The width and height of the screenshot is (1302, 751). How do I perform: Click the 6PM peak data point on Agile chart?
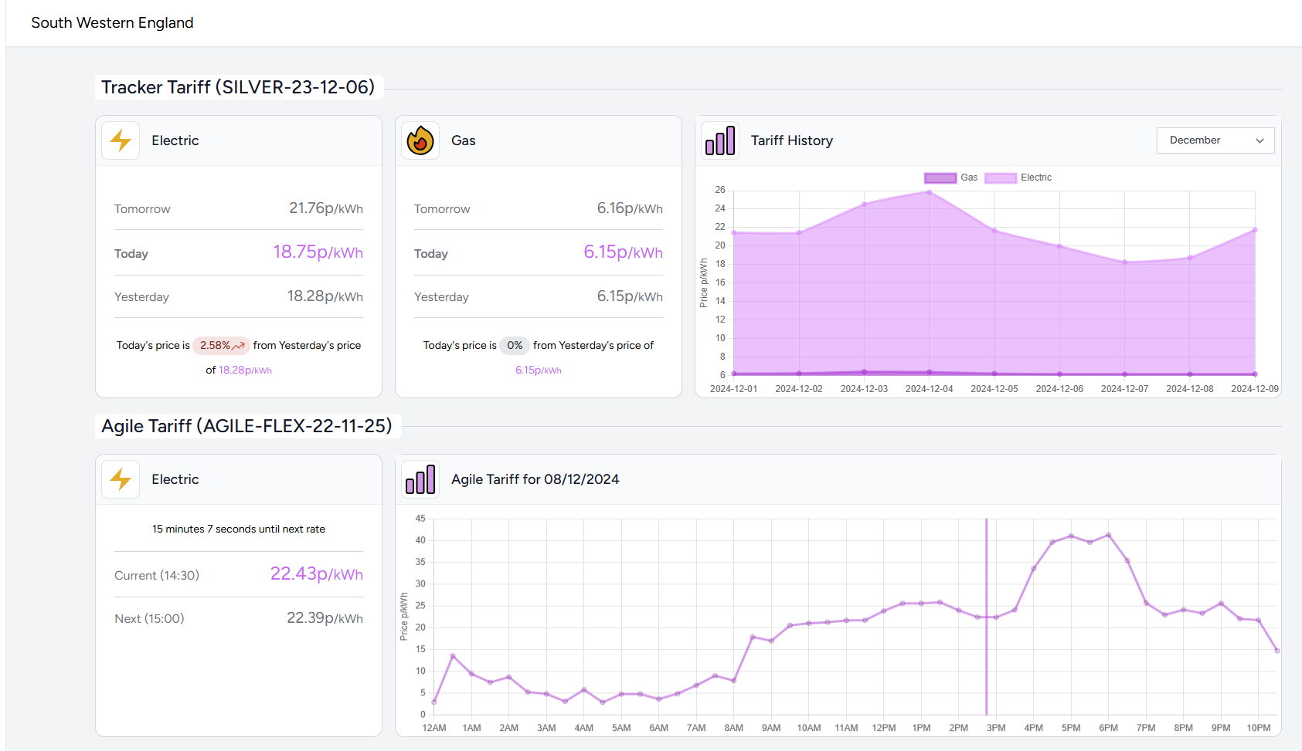(x=1109, y=535)
